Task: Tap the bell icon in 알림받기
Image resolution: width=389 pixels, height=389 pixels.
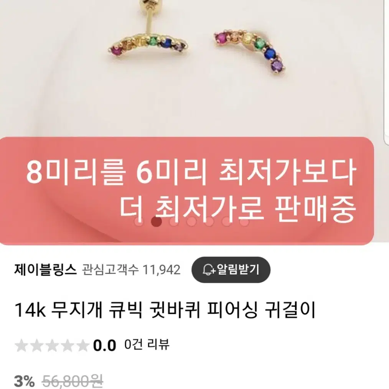Action: click(209, 270)
